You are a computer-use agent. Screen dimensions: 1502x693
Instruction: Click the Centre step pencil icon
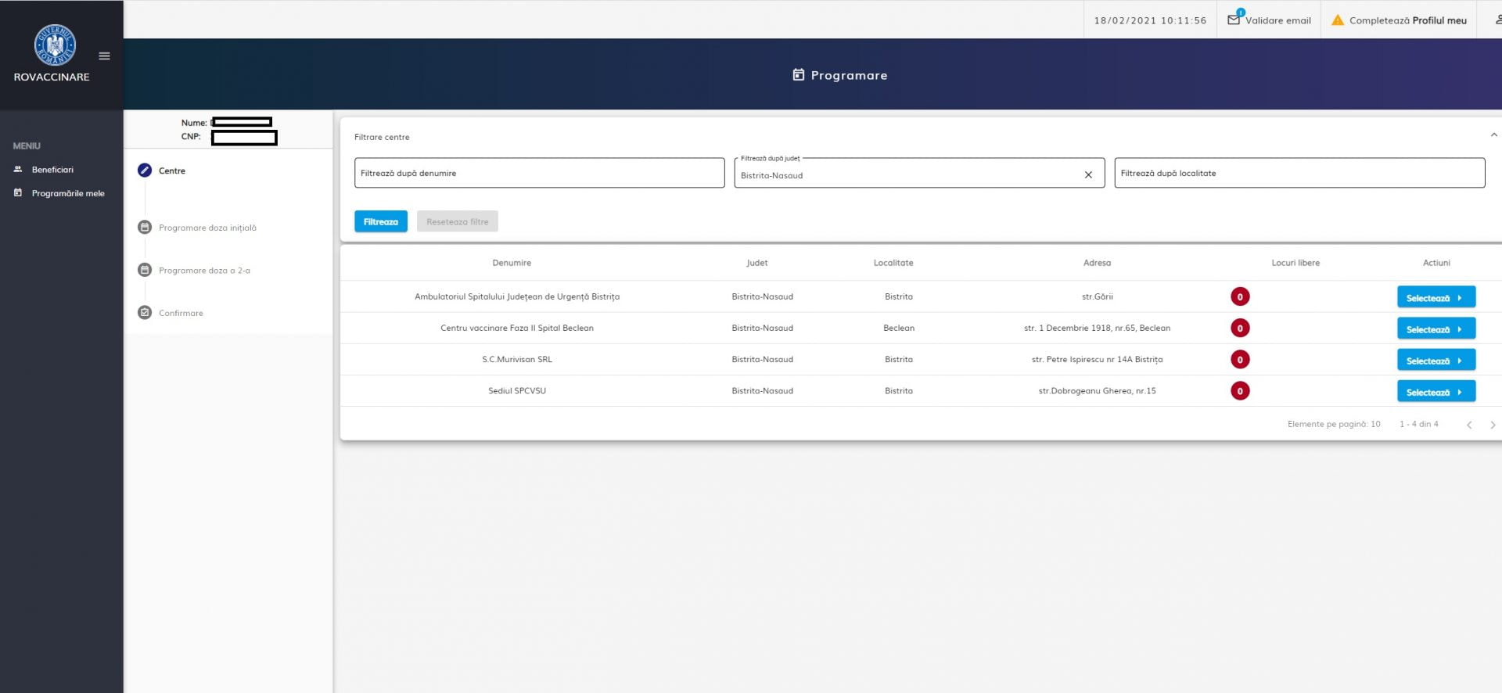(x=145, y=171)
